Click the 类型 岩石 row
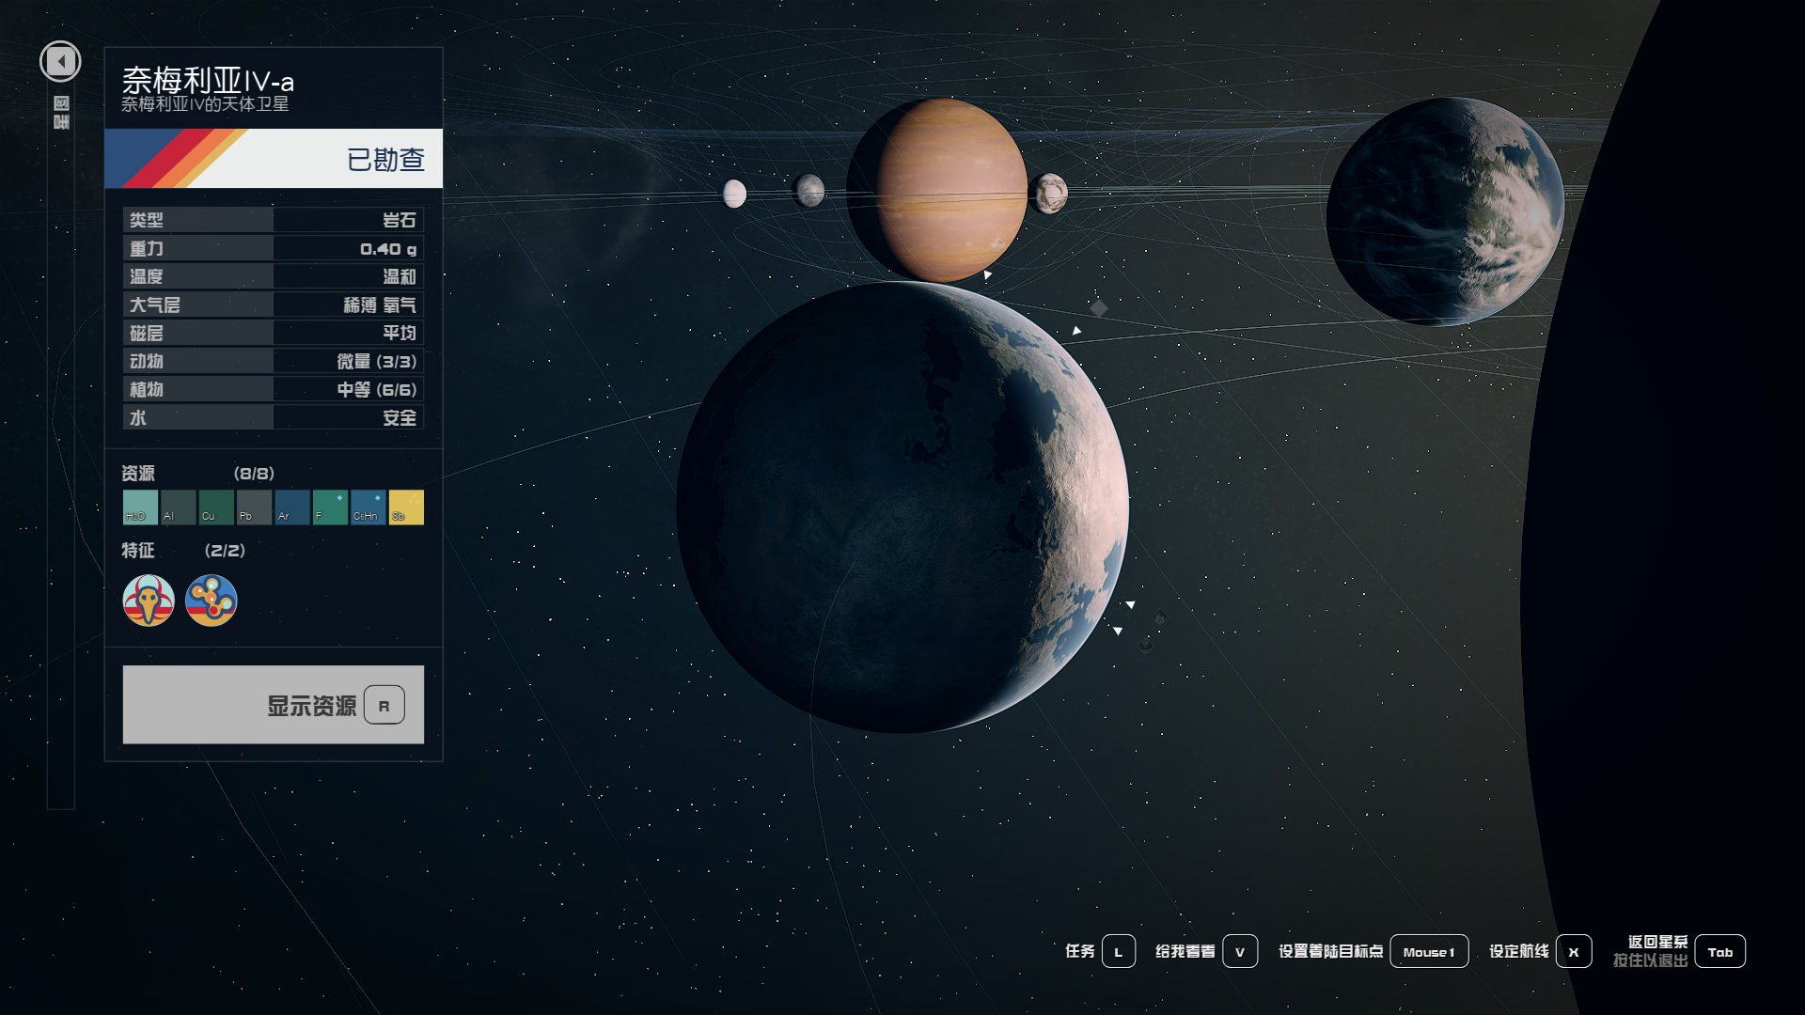 (x=274, y=220)
